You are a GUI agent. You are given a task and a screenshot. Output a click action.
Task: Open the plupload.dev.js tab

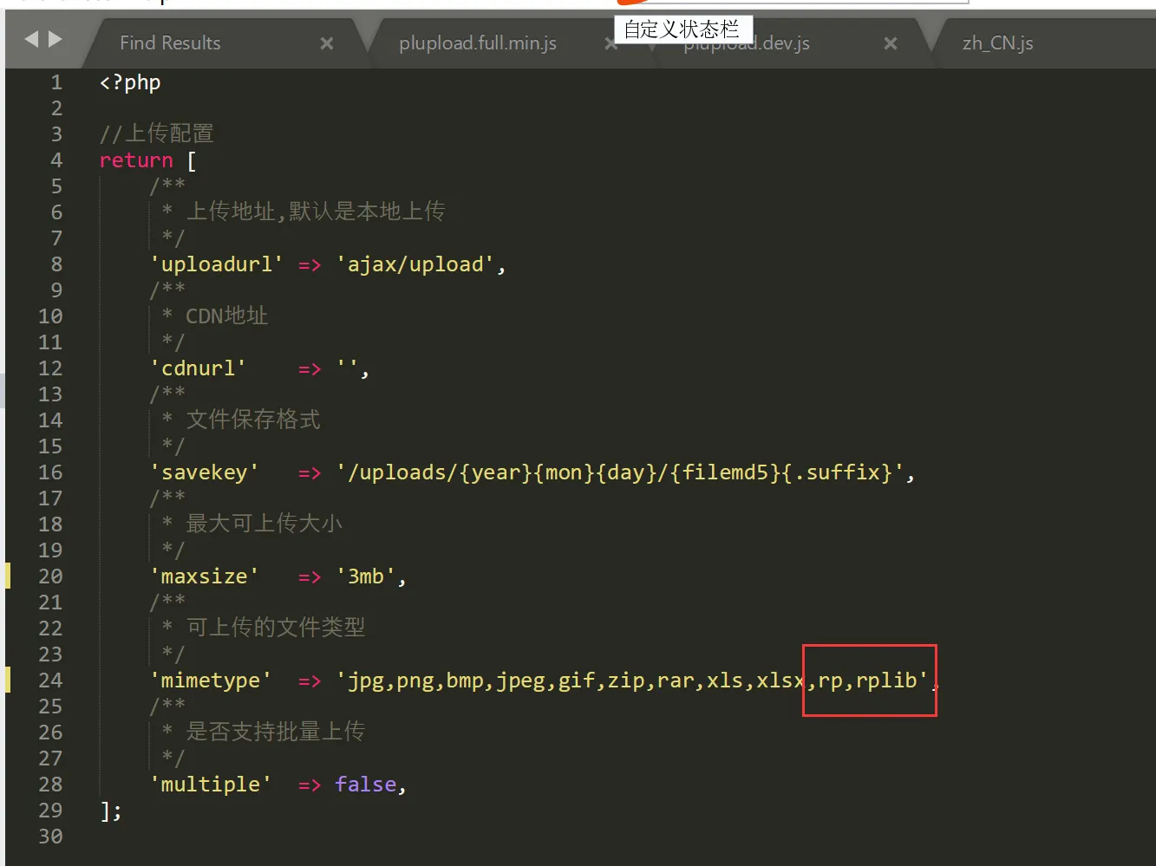(747, 42)
